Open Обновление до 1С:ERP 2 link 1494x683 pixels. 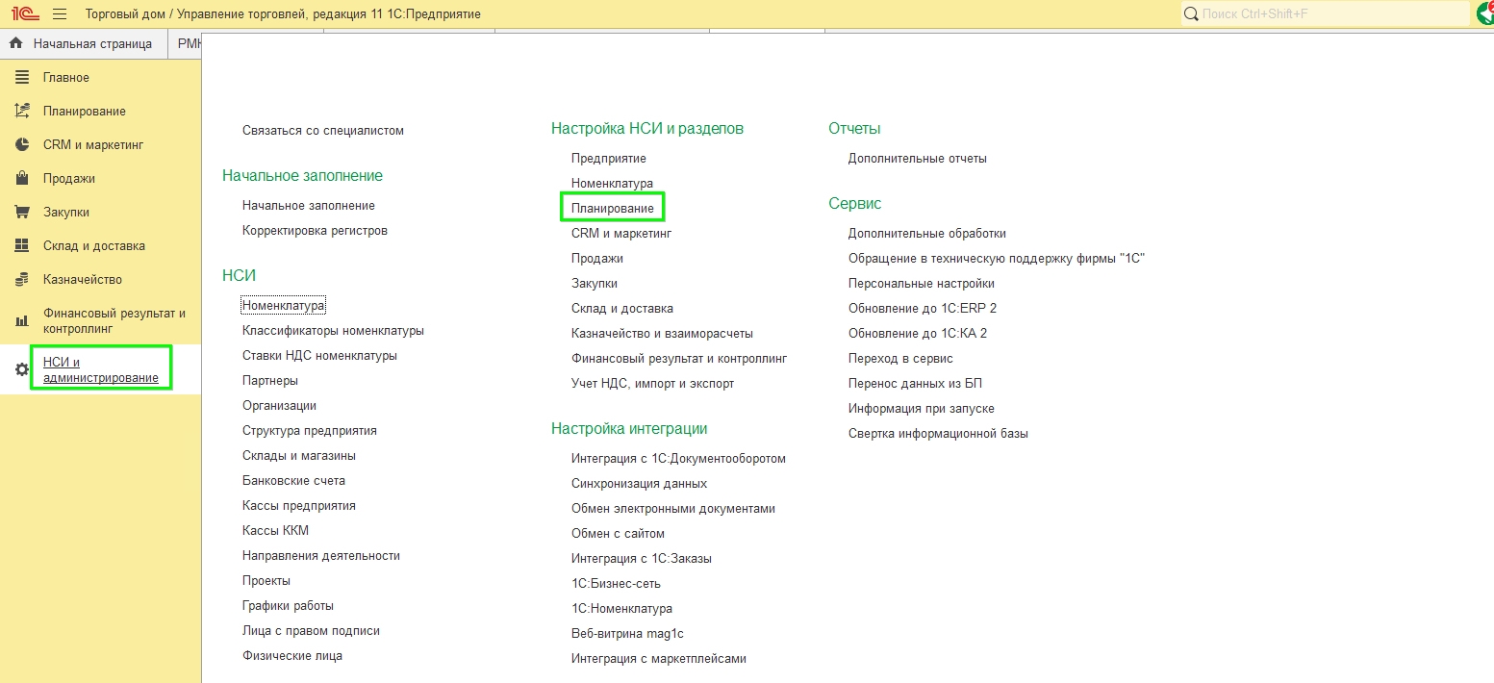(923, 308)
